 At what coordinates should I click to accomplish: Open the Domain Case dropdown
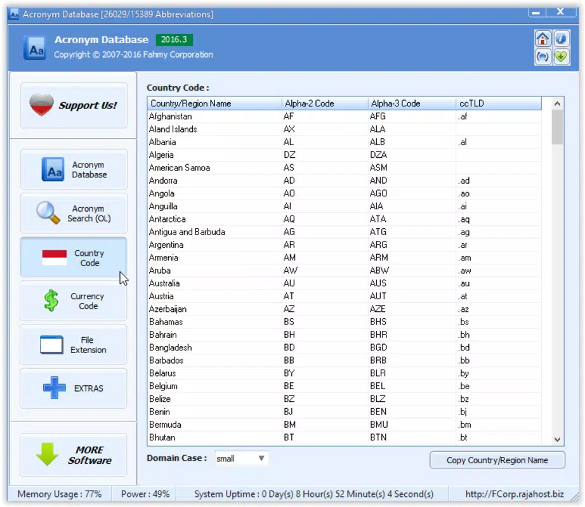[x=241, y=459]
